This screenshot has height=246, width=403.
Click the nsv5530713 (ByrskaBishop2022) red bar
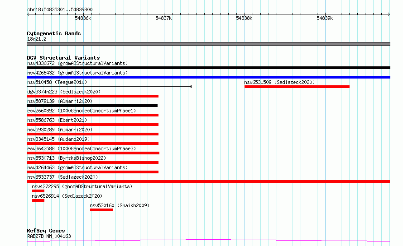(x=92, y=162)
